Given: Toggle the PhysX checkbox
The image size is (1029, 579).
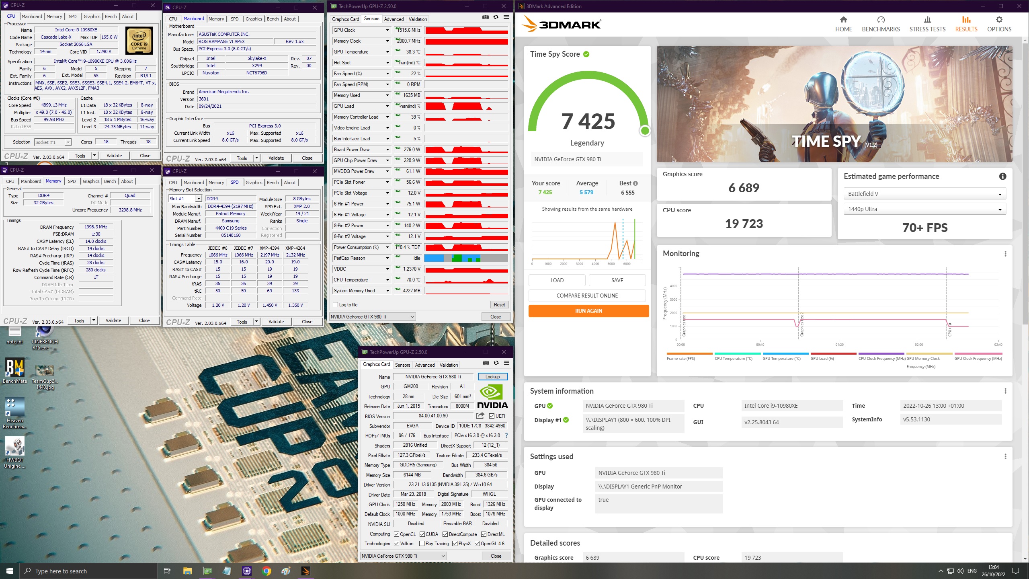Looking at the screenshot, I should [455, 544].
